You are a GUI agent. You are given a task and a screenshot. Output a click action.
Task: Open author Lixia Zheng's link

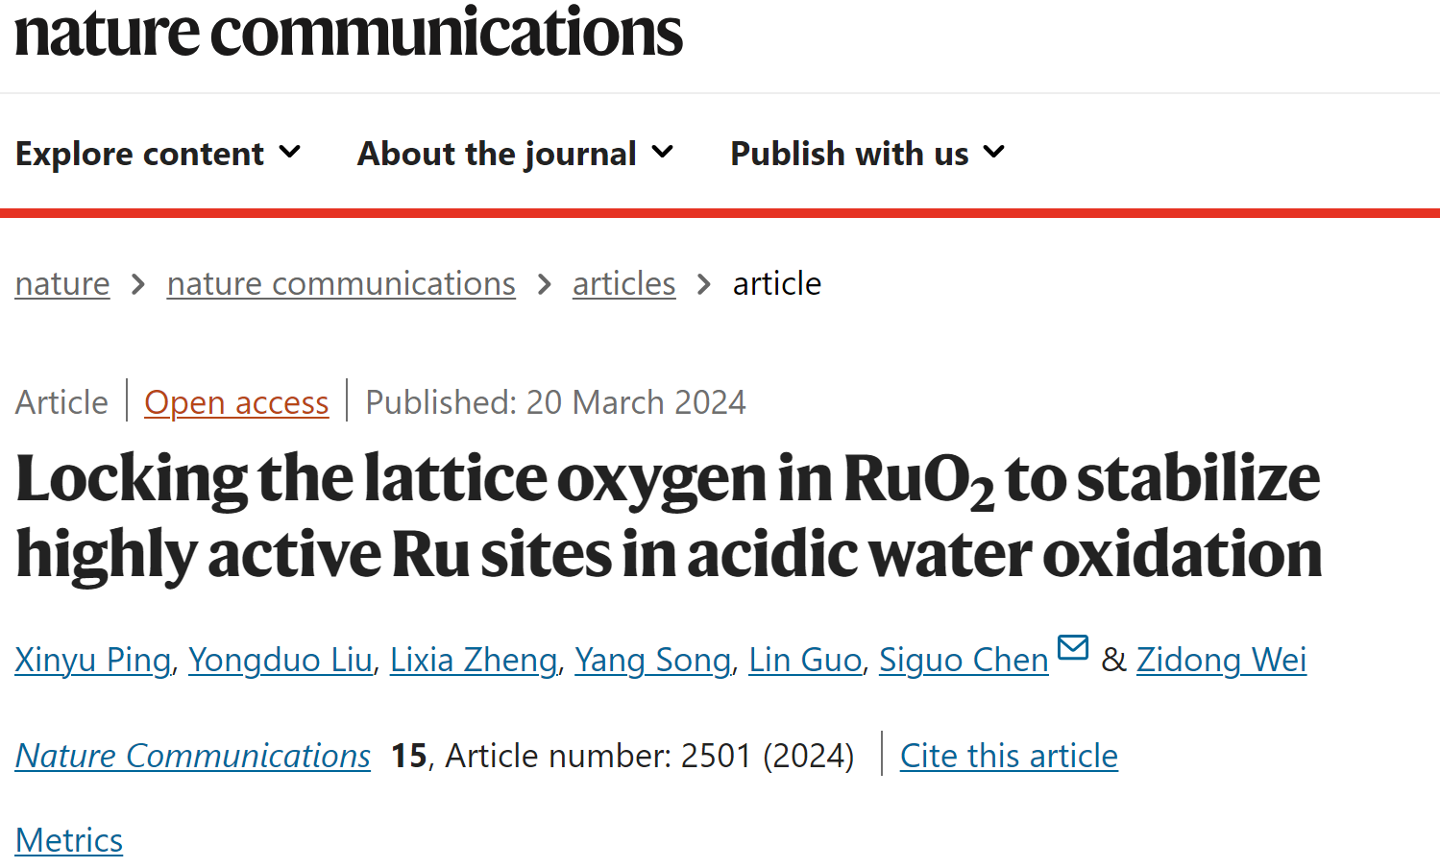[x=474, y=660]
